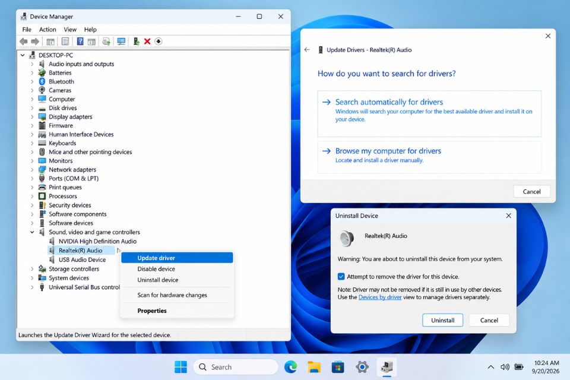Select Human Interface Devices row

click(81, 134)
